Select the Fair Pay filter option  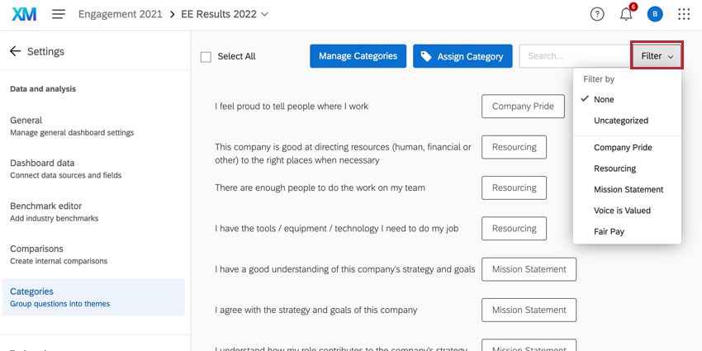point(609,232)
